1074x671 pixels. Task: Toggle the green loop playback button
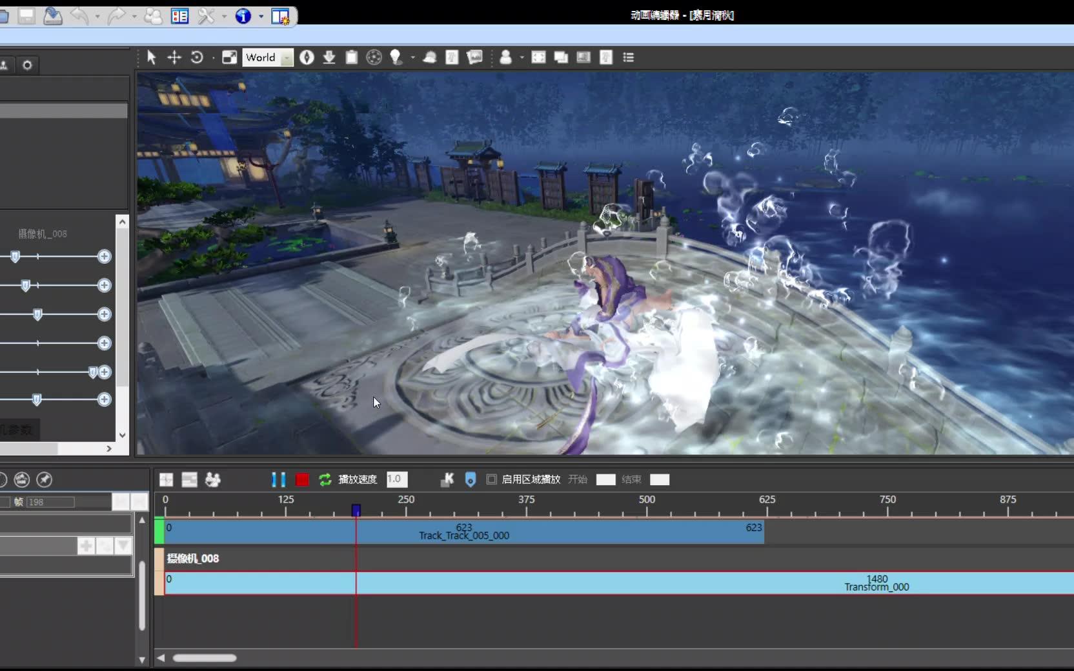[325, 479]
